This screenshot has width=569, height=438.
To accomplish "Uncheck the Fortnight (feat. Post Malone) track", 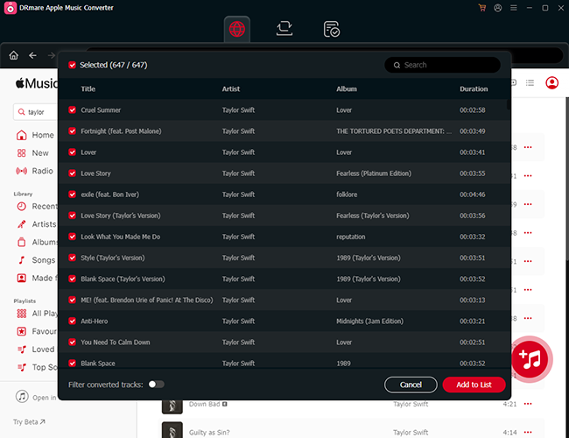I will (72, 131).
